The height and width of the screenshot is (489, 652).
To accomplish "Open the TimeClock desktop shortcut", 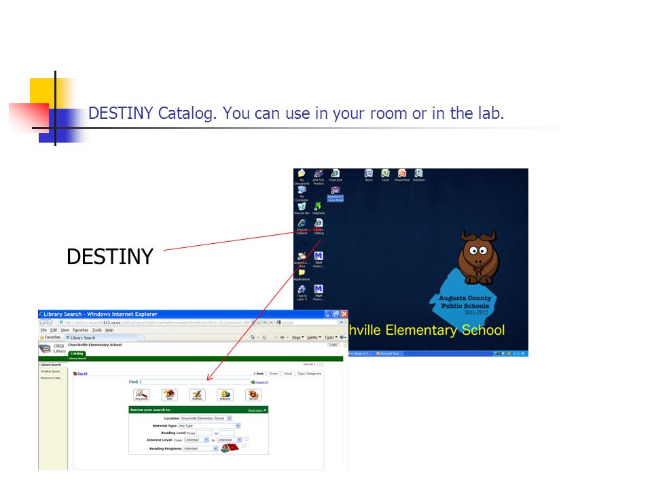I will [335, 175].
